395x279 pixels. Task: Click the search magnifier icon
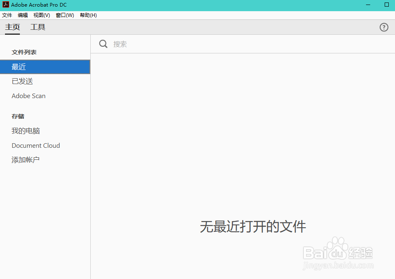(x=103, y=44)
